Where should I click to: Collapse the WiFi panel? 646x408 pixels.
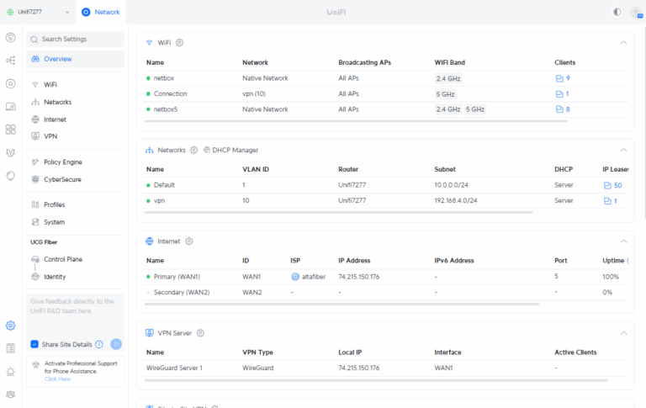click(x=623, y=42)
